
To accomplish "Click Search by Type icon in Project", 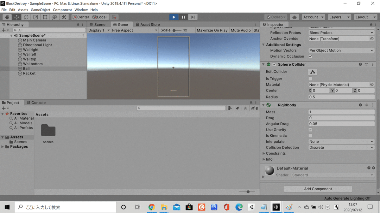I will (x=230, y=108).
